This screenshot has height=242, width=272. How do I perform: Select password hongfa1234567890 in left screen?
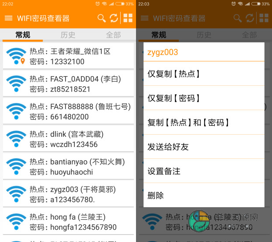(x=84, y=227)
